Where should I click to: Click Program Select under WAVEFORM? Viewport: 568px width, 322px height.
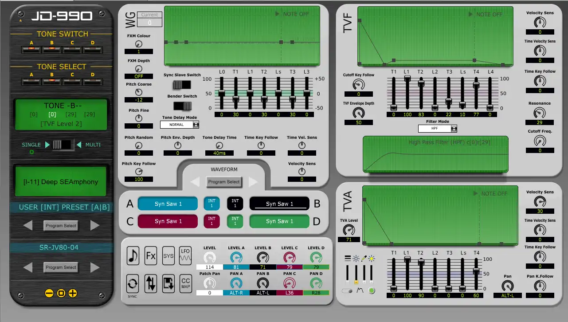[224, 182]
